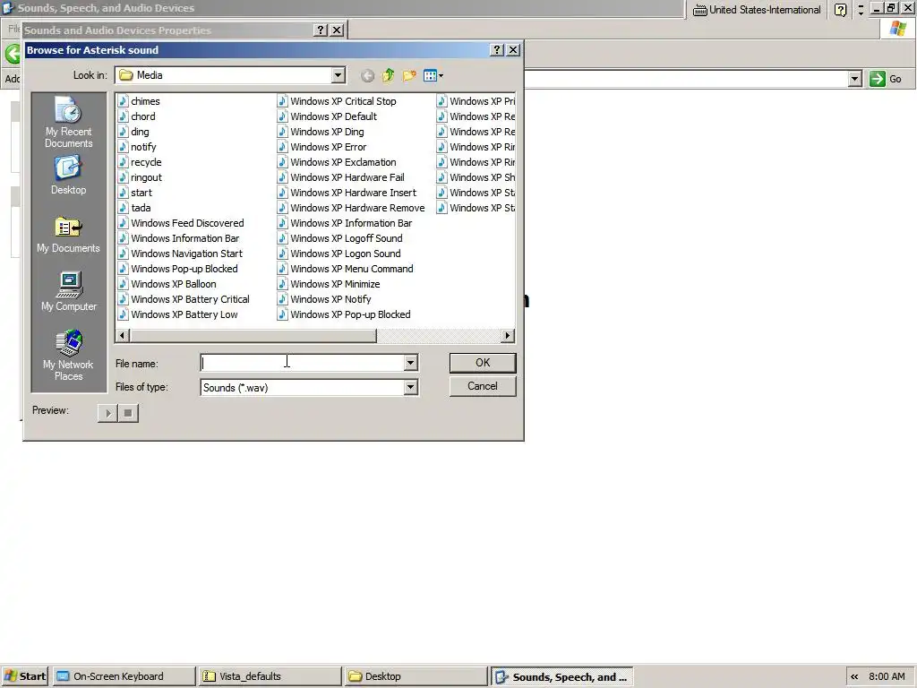Pick Windows XP Minimize

point(329,284)
